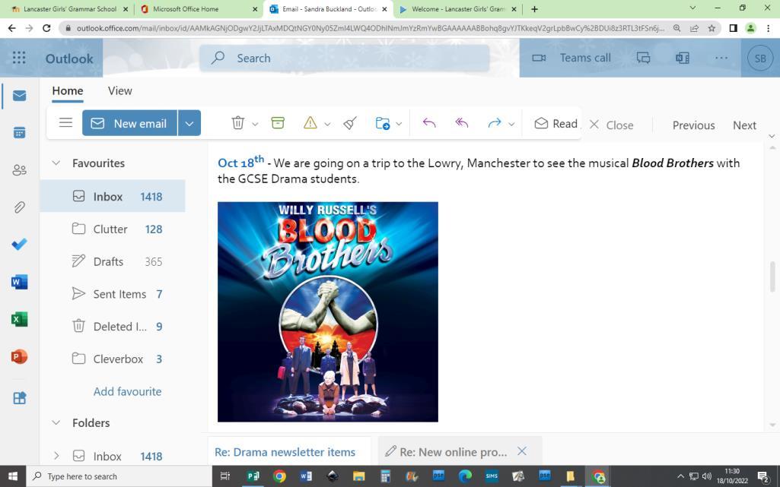This screenshot has height=487, width=780.
Task: Expand delete options dropdown
Action: coord(255,124)
